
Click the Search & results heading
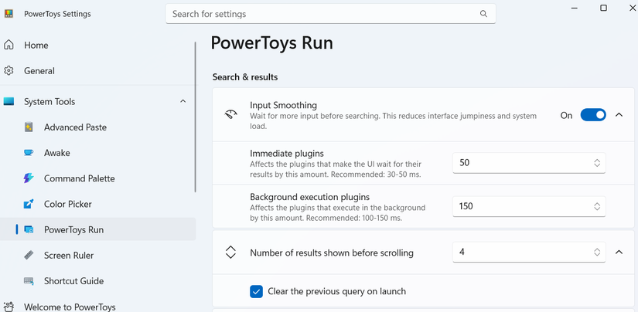(x=245, y=77)
